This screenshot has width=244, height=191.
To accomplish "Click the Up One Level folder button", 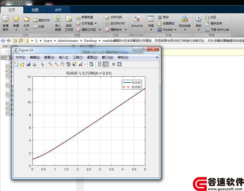I will (15, 41).
